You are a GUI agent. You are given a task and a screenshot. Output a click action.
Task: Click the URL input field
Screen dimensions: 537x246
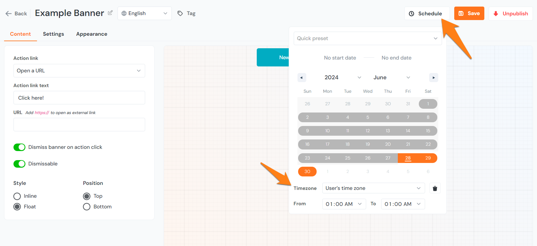[x=79, y=125]
